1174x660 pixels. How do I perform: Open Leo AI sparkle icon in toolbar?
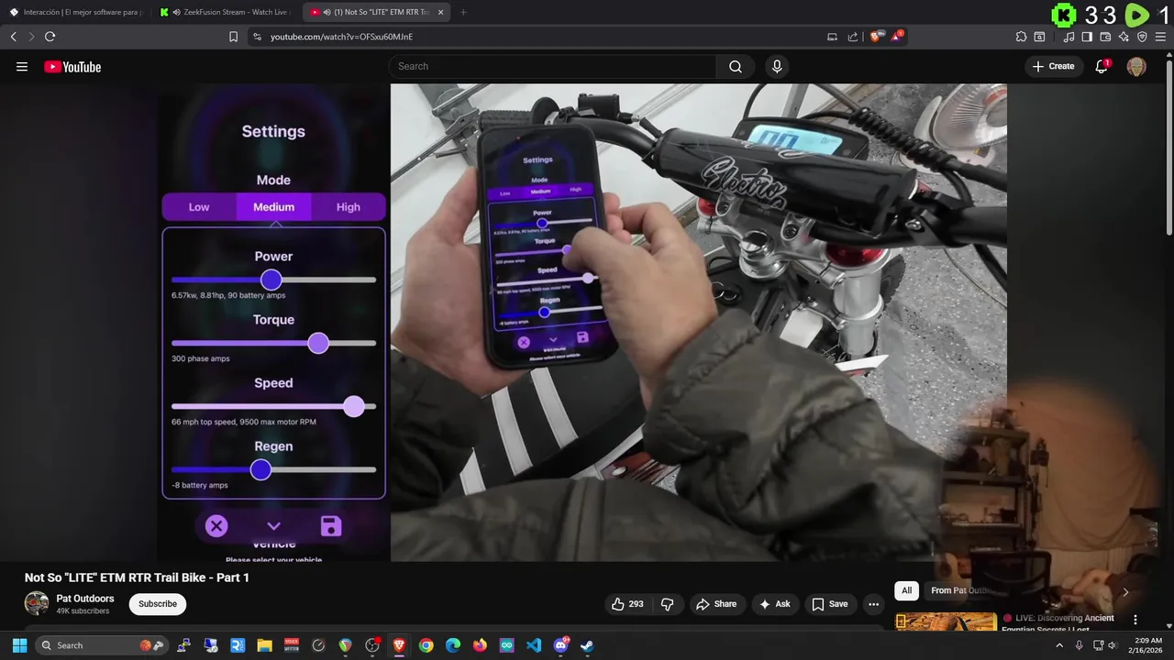click(1124, 37)
